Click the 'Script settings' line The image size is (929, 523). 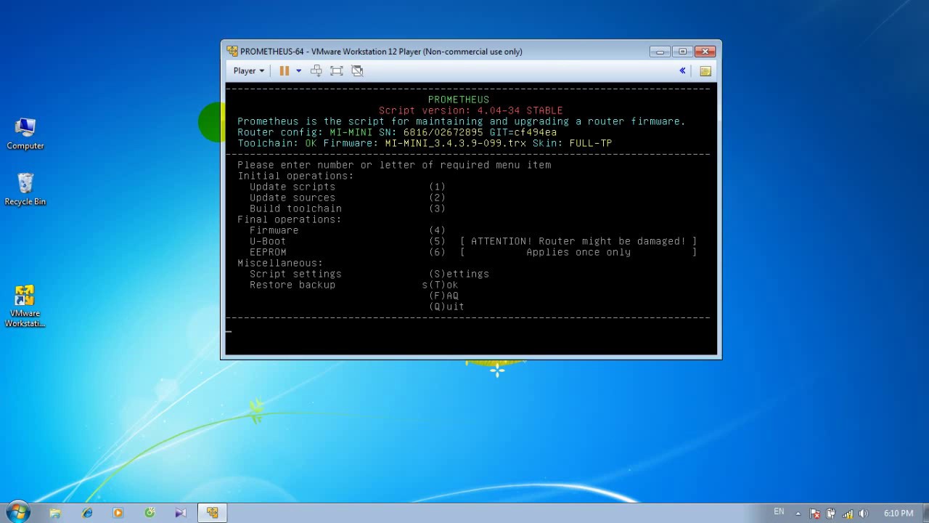369,274
